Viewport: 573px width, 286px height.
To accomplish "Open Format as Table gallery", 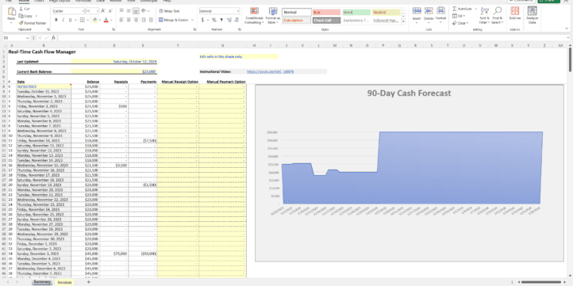I will click(x=273, y=16).
